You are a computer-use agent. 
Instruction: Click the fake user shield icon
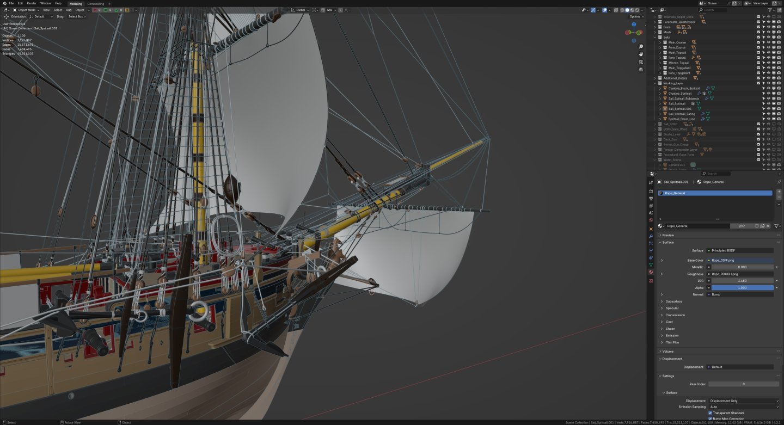756,226
